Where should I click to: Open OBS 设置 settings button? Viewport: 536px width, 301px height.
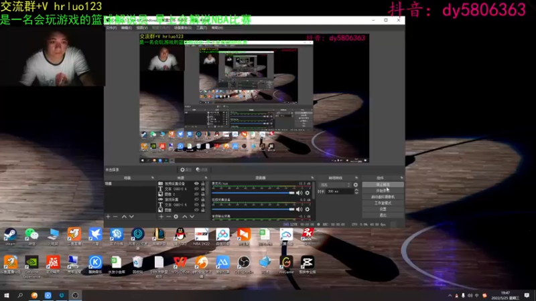coord(383,209)
